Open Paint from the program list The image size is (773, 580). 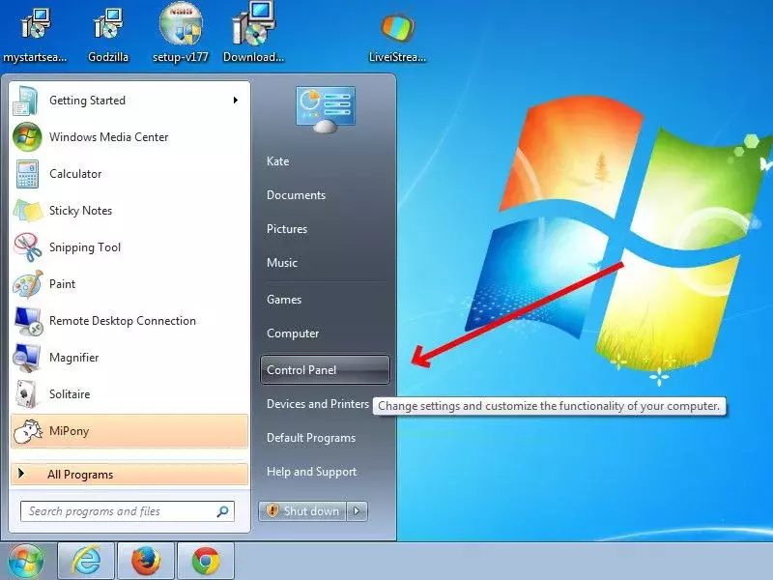pyautogui.click(x=129, y=284)
